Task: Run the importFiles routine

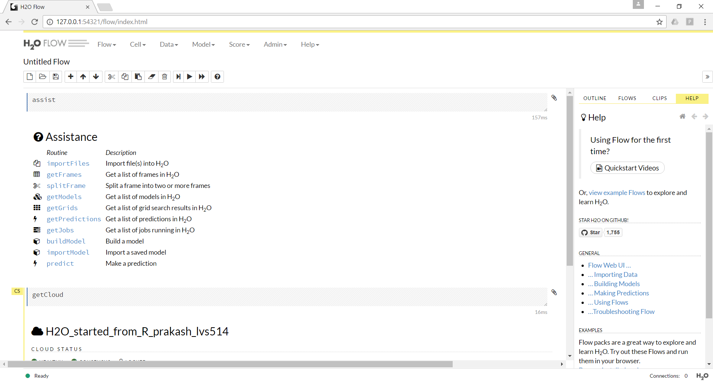Action: pyautogui.click(x=68, y=163)
